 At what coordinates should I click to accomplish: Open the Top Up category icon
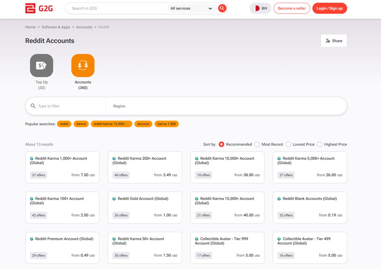pyautogui.click(x=42, y=66)
